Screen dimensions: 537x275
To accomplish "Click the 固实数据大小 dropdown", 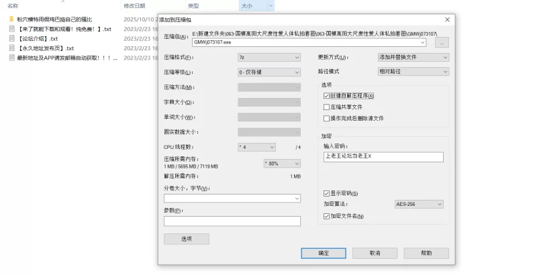I will pyautogui.click(x=269, y=132).
